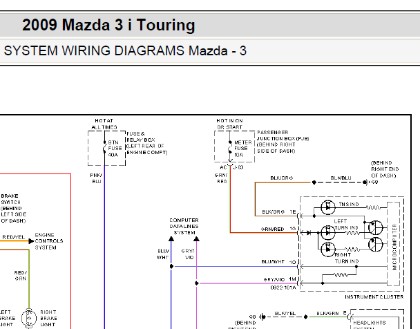Screen dimensions: 420x329
Task: Click the RIGHT BRAKE LIGHT label
Action: coord(48,318)
